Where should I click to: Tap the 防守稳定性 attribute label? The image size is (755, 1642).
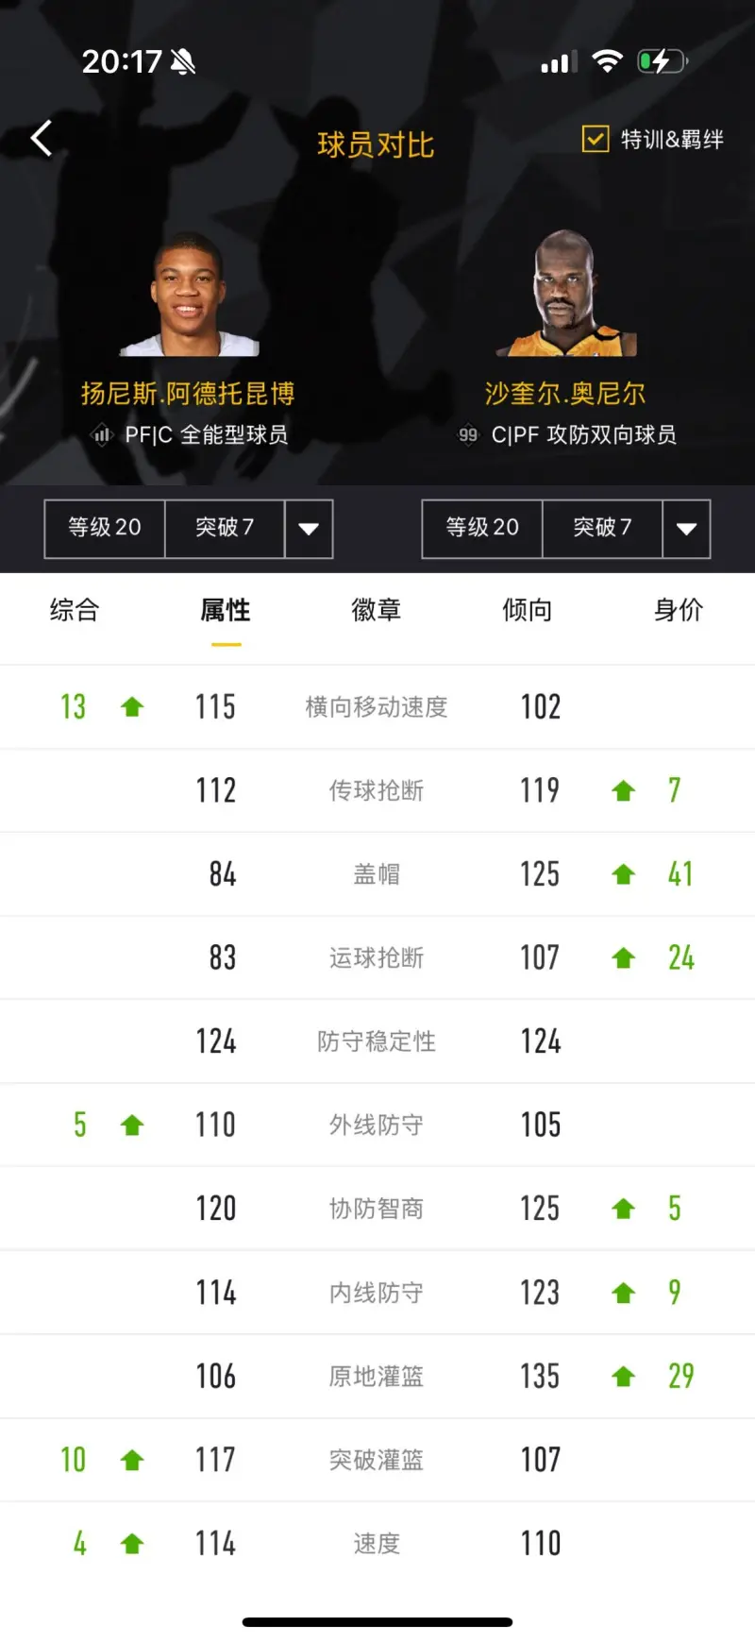[x=377, y=1041]
